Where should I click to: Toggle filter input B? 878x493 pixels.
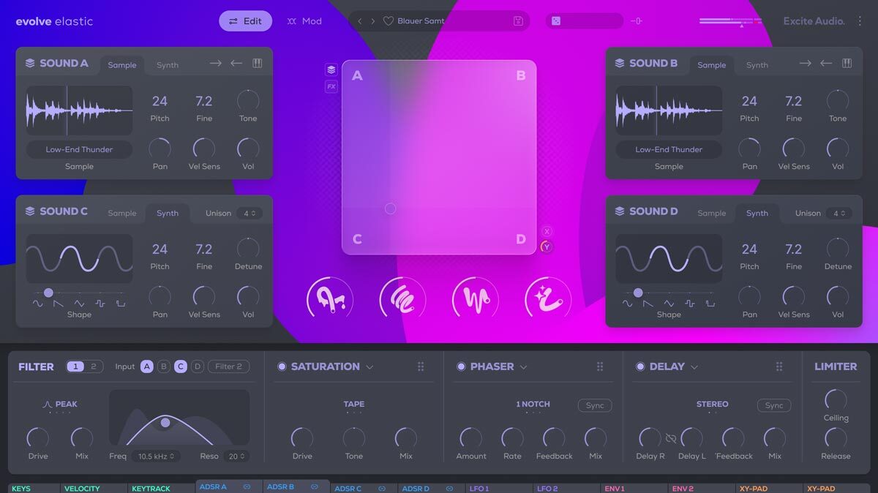[x=164, y=366]
